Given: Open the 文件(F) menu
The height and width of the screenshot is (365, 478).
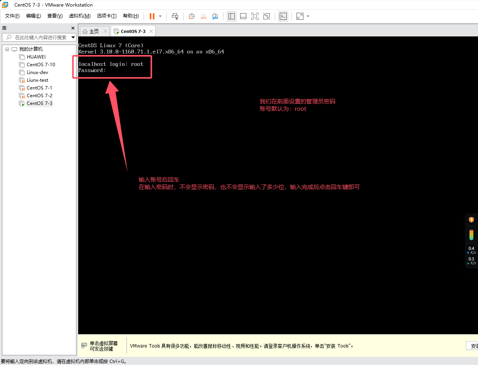Looking at the screenshot, I should coord(12,16).
